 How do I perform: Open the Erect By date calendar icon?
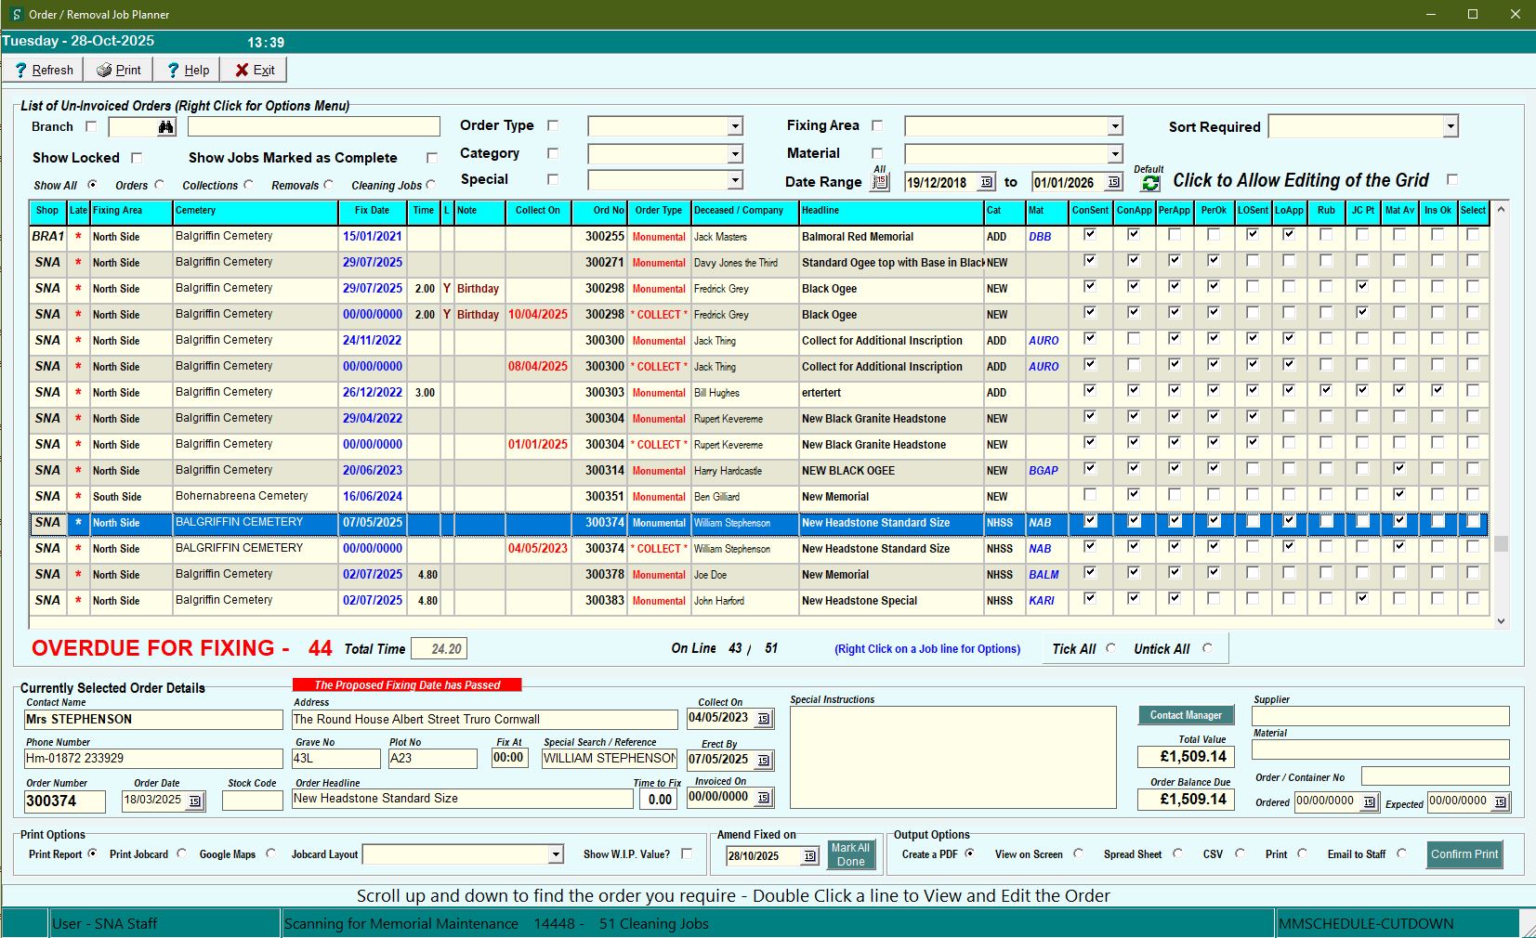764,761
